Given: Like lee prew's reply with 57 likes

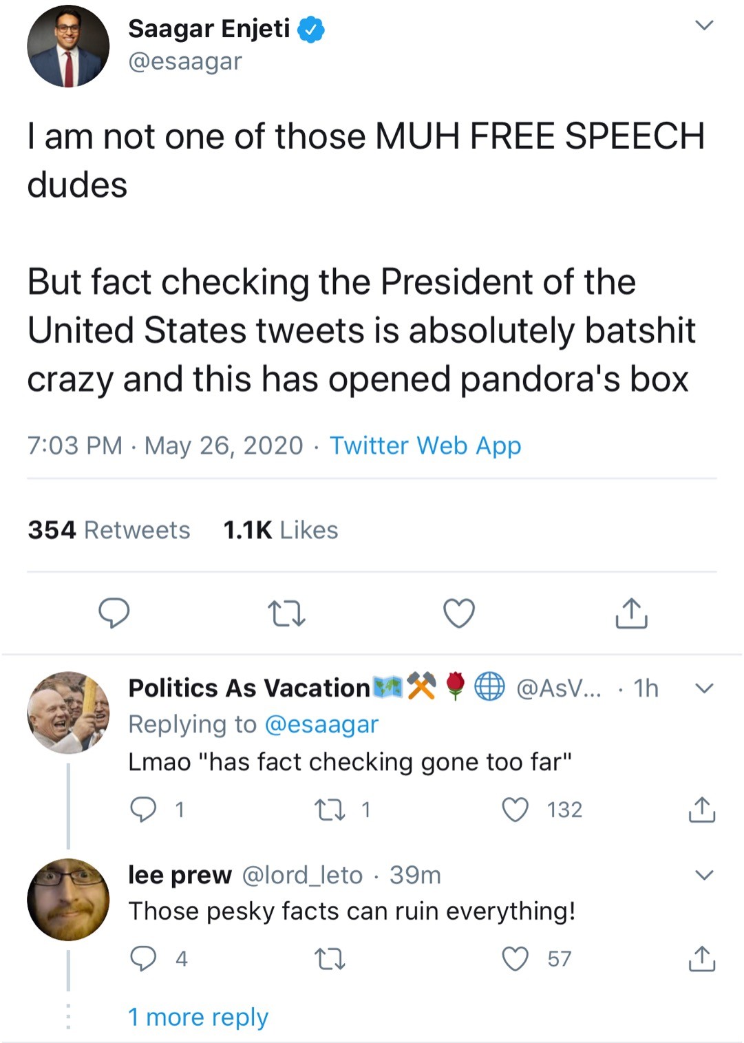Looking at the screenshot, I should click(x=516, y=958).
